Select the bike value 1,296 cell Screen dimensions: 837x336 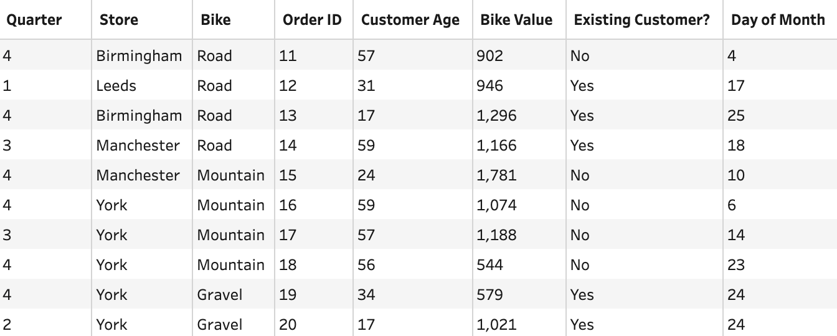click(496, 116)
